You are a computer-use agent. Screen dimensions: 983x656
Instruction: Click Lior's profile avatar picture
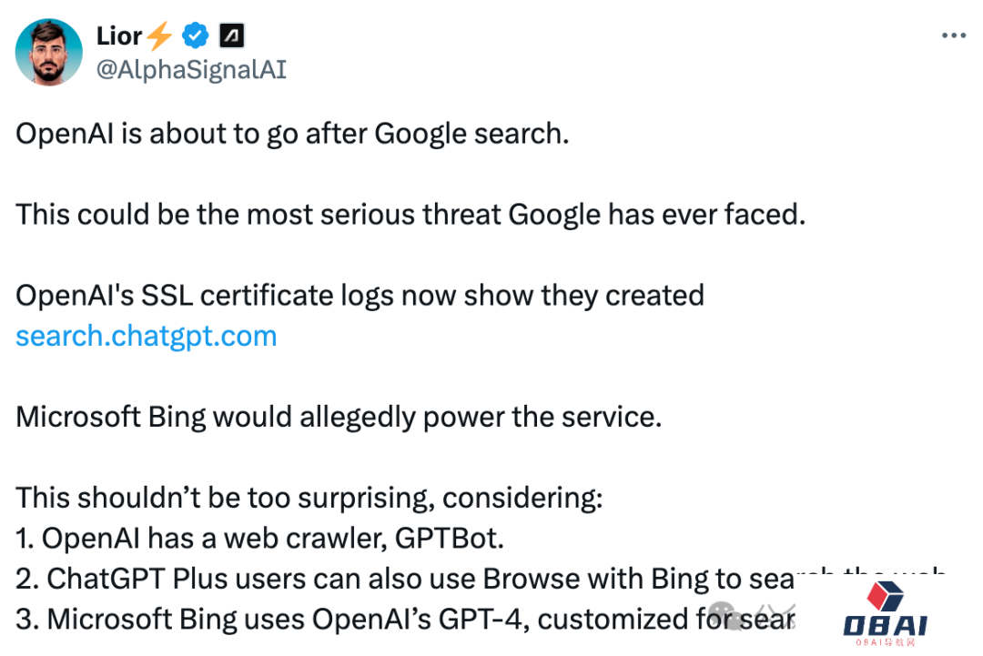(x=49, y=52)
